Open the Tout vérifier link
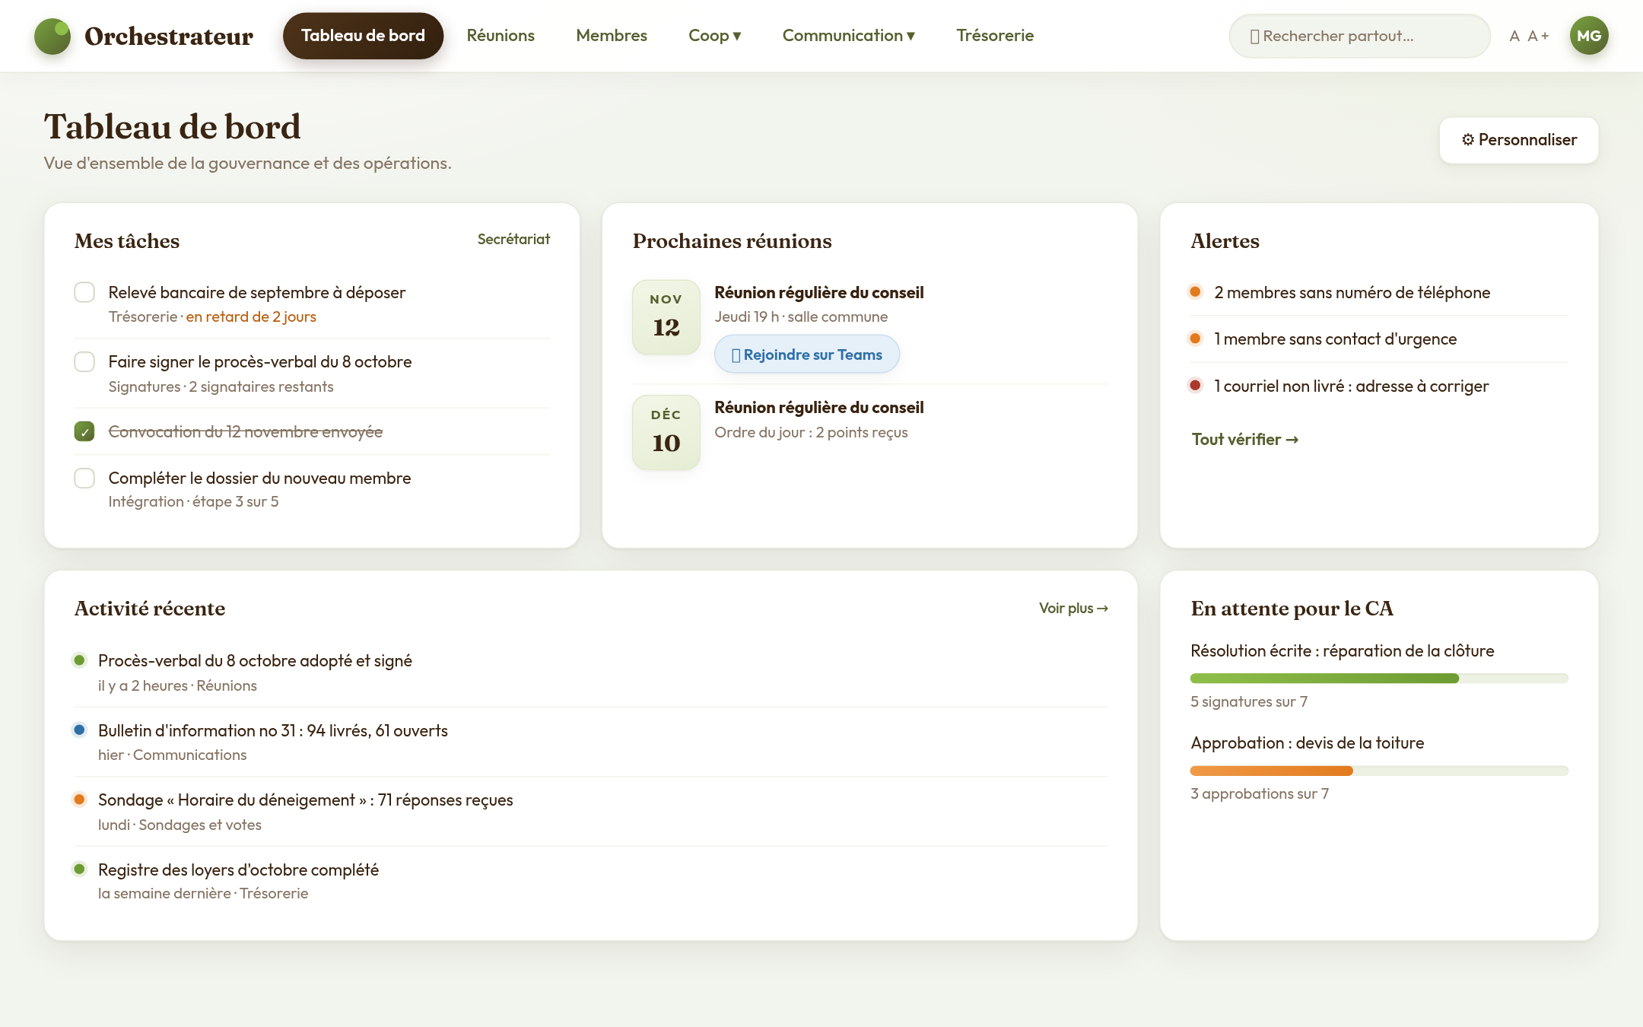 [1245, 440]
